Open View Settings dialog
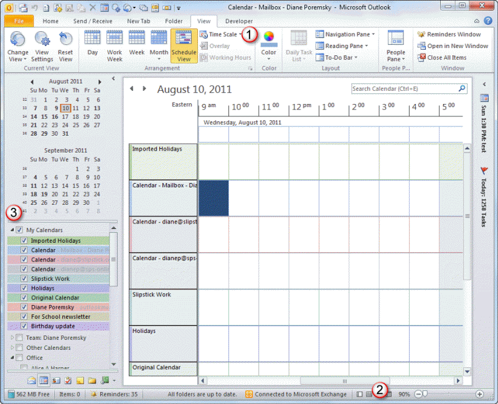 [42, 46]
